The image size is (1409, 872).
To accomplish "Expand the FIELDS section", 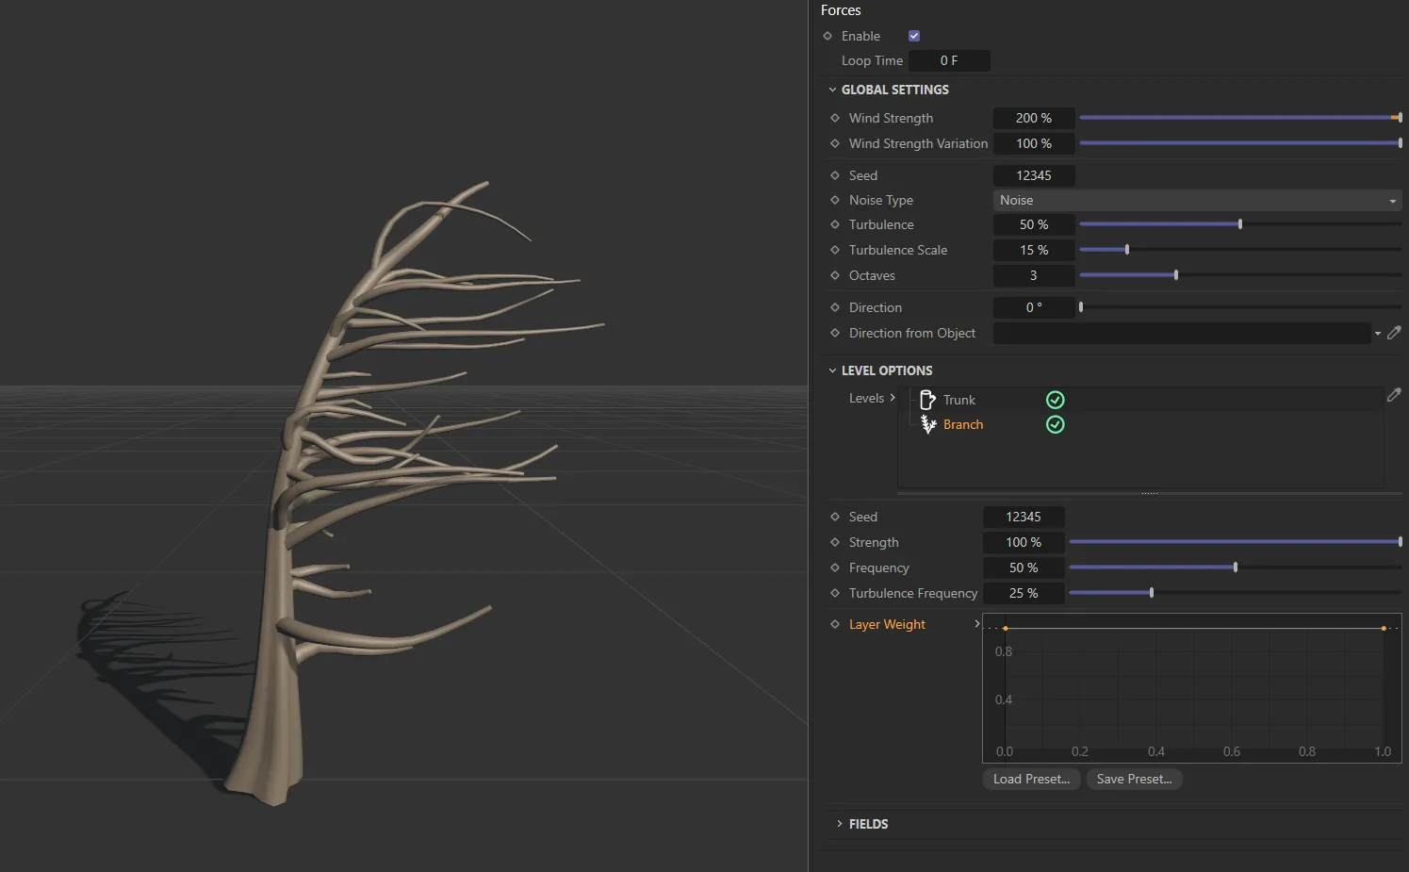I will point(840,824).
